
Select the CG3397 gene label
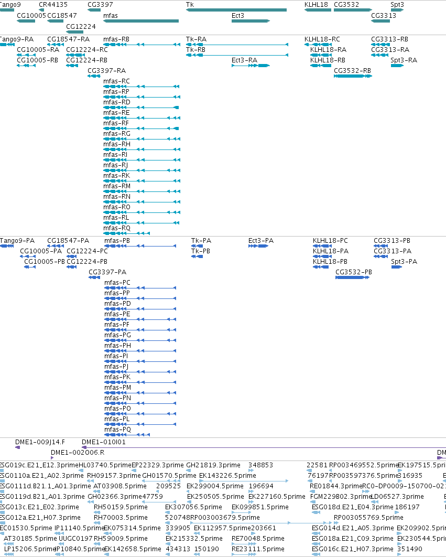click(x=100, y=5)
